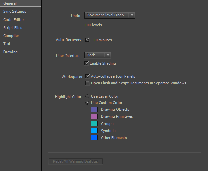This screenshot has height=171, width=208.
Task: Switch to Sync Settings category
Action: [15, 11]
